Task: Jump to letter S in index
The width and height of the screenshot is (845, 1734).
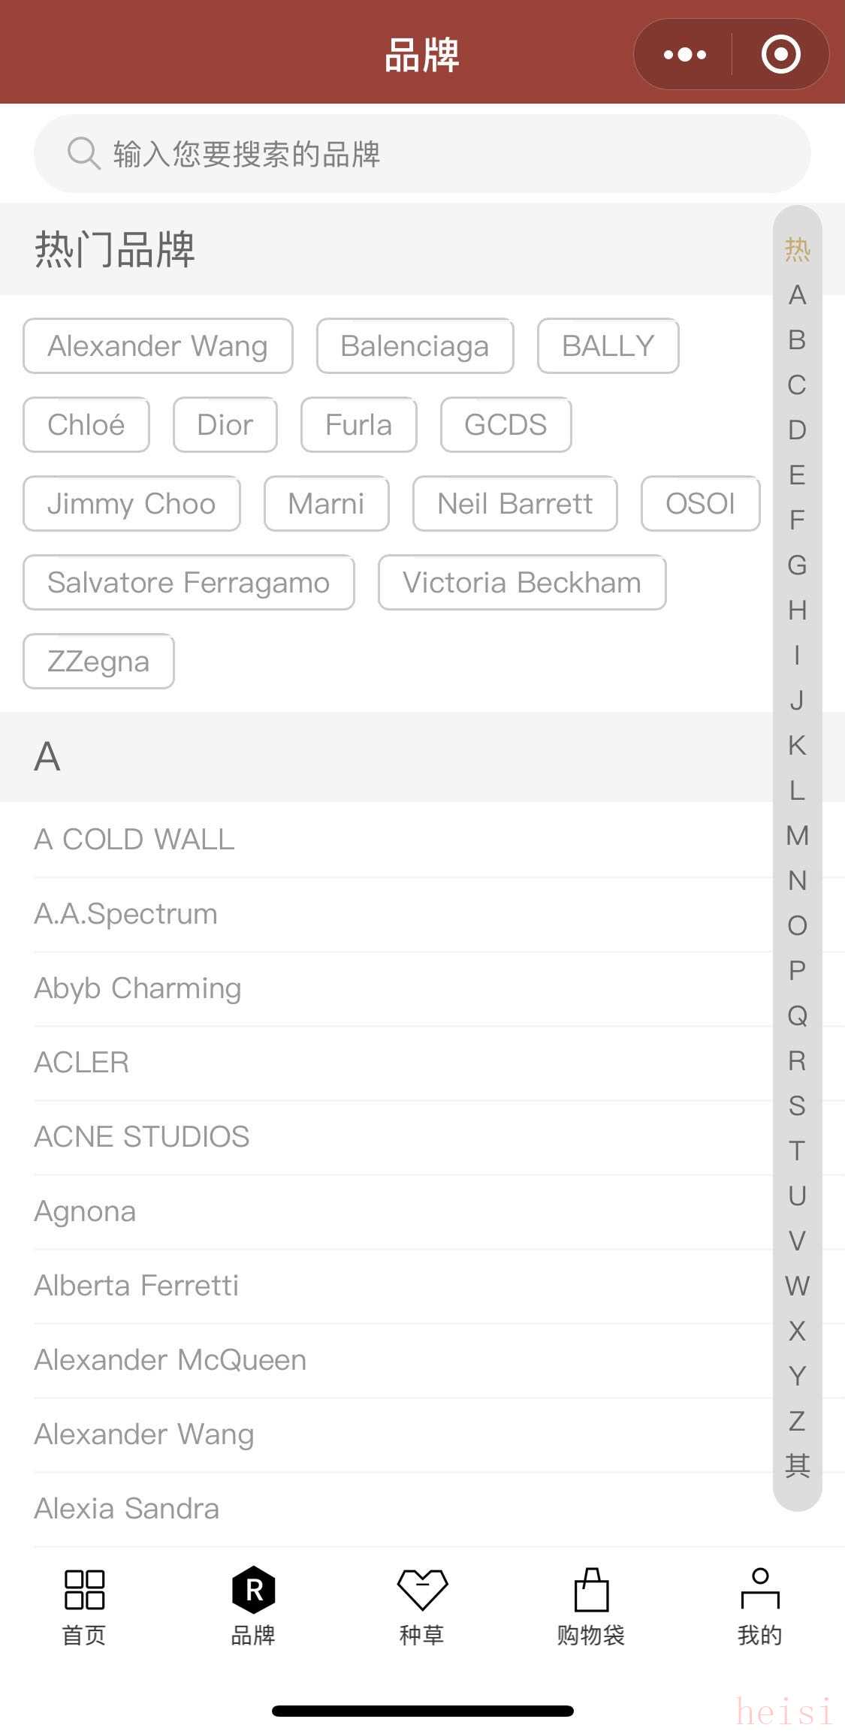Action: tap(797, 1105)
